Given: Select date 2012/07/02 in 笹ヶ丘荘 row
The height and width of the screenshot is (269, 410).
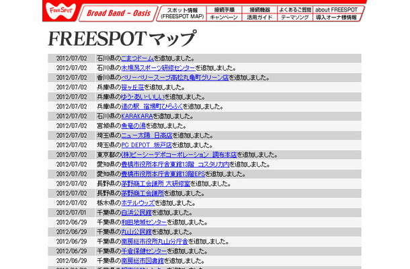Looking at the screenshot, I should 72,87.
